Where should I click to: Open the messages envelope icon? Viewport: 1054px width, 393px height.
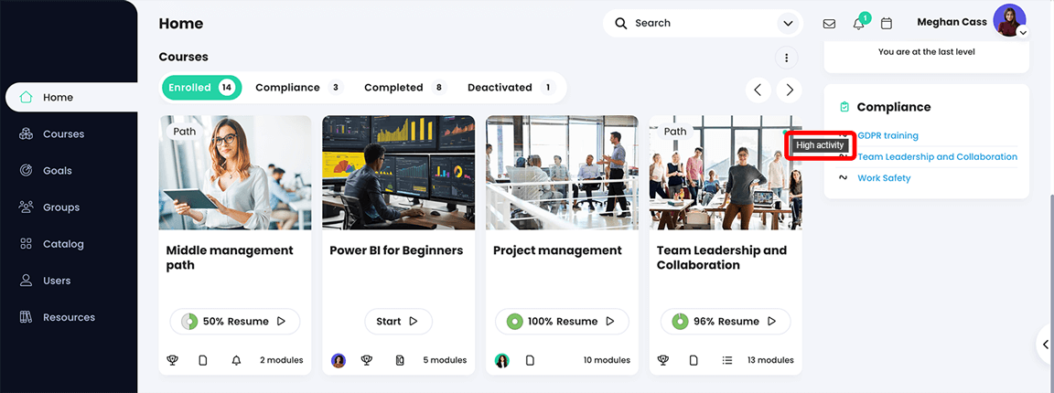click(830, 24)
